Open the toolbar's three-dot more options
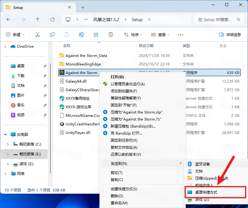The image size is (248, 208). [x=181, y=35]
